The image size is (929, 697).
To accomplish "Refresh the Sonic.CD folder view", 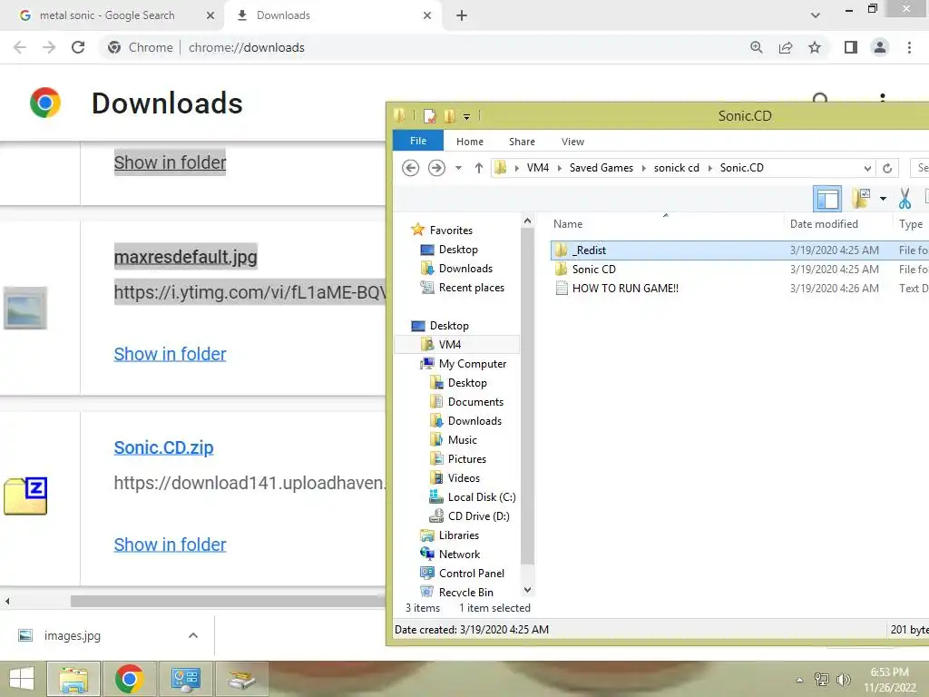I will tap(887, 168).
